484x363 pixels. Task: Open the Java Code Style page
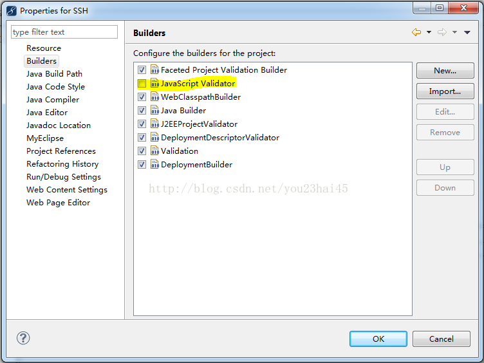point(55,87)
